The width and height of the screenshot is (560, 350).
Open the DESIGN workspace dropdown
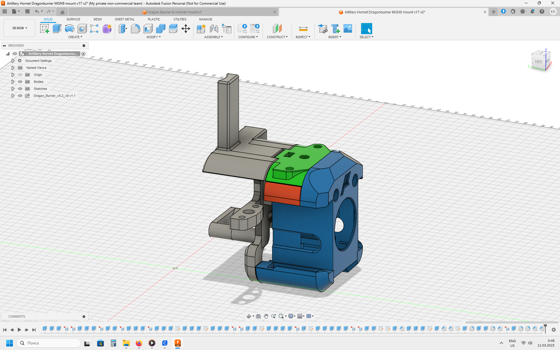click(20, 28)
